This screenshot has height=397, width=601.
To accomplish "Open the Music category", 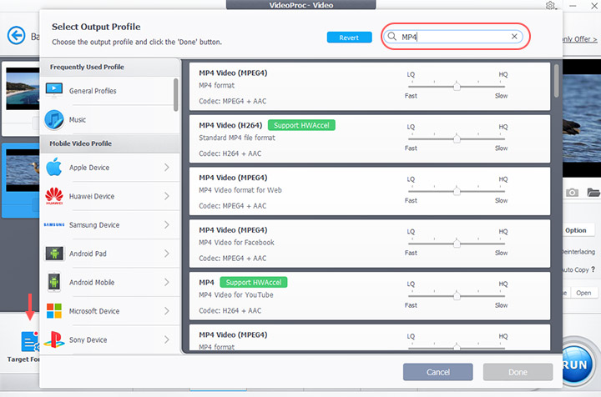I will tap(107, 119).
